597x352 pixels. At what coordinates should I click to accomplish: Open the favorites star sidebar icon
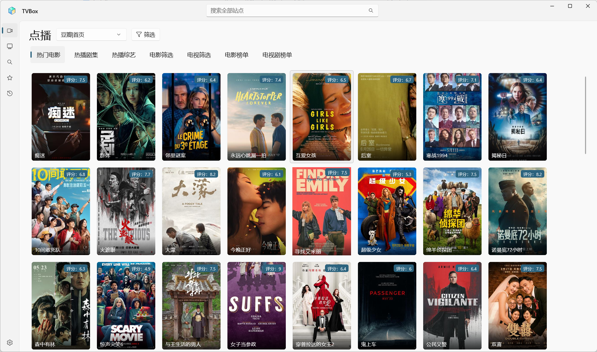[10, 78]
